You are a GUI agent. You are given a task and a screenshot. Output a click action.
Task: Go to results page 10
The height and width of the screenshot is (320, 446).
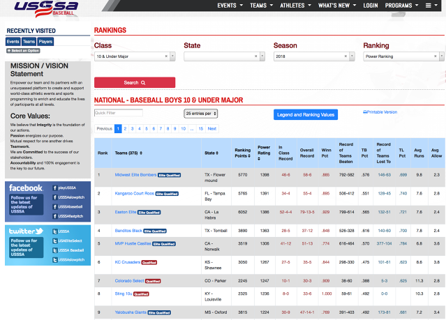pyautogui.click(x=184, y=129)
